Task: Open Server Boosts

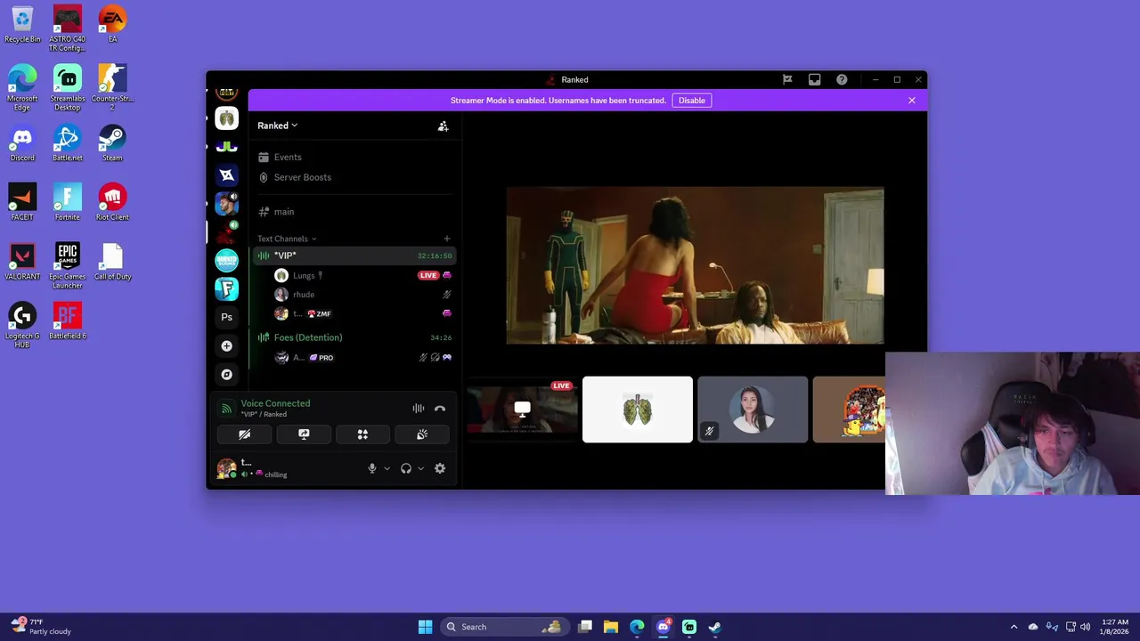Action: [354, 177]
